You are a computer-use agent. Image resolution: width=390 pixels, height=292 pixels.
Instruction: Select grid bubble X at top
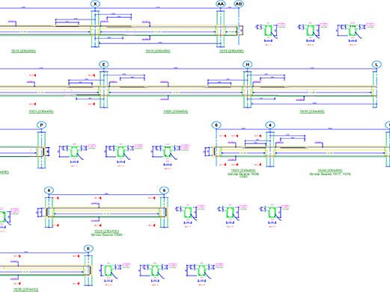(x=95, y=4)
